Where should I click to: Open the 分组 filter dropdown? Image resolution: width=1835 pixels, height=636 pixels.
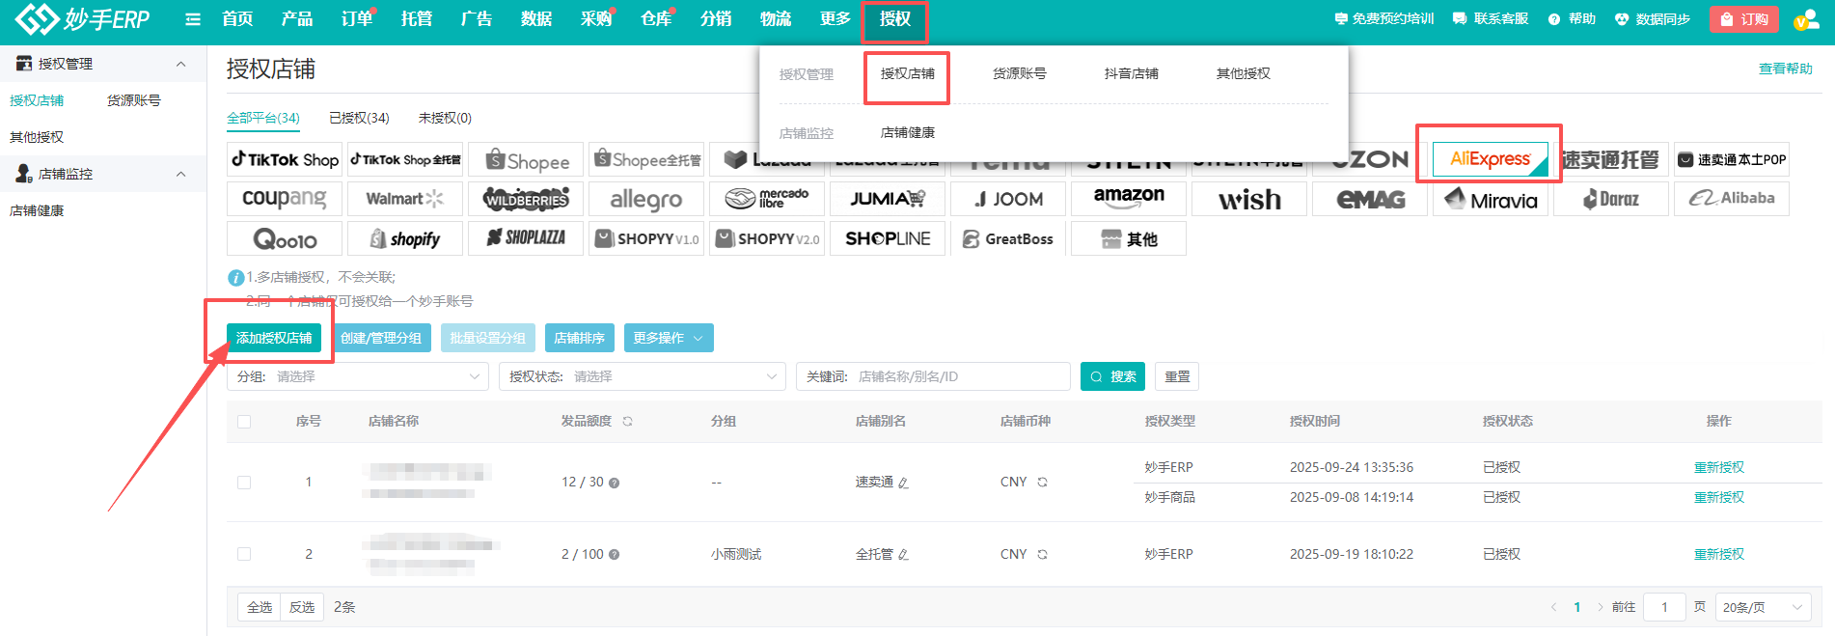pos(358,376)
